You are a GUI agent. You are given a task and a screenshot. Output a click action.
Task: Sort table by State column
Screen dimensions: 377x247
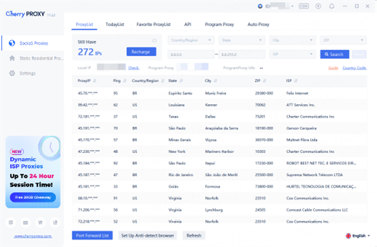[181, 81]
